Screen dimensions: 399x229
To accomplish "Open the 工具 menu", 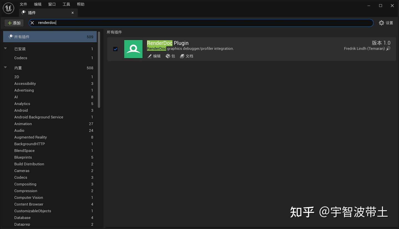I will 66,4.
